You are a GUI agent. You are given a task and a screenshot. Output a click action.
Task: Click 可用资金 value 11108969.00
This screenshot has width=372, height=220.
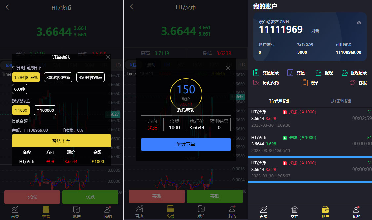(x=349, y=52)
